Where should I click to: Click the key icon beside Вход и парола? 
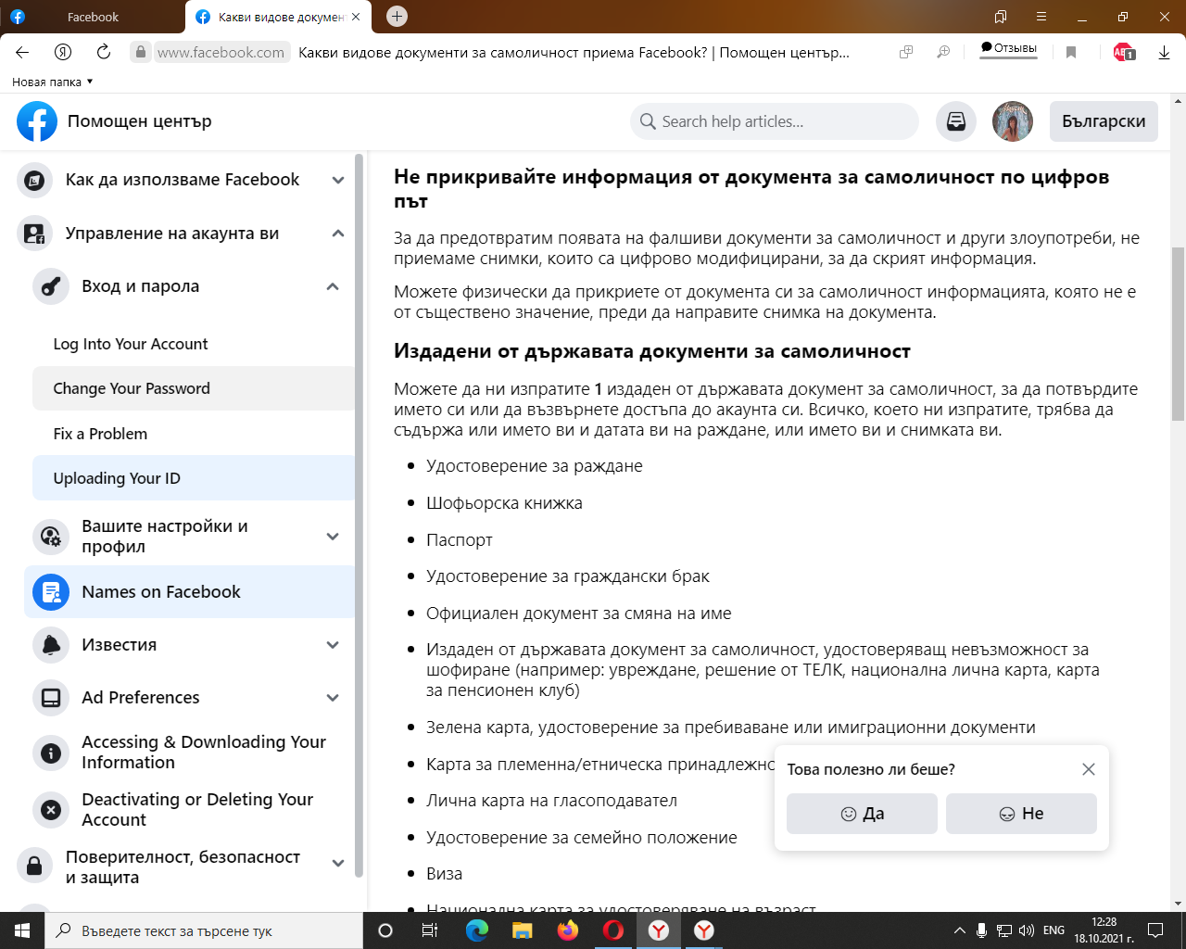coord(51,286)
